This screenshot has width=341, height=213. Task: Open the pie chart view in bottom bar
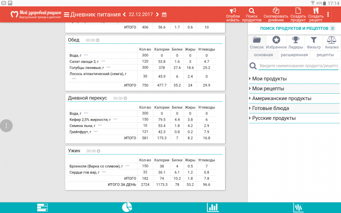pos(127,207)
